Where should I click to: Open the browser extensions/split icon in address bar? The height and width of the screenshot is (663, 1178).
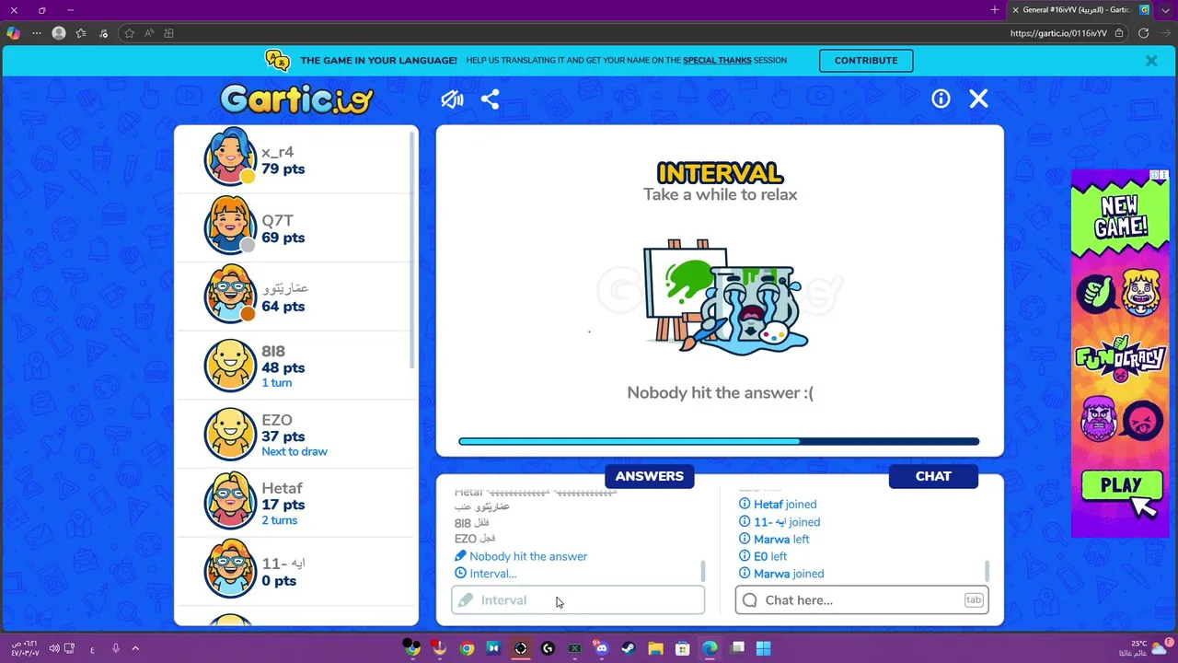pos(168,33)
